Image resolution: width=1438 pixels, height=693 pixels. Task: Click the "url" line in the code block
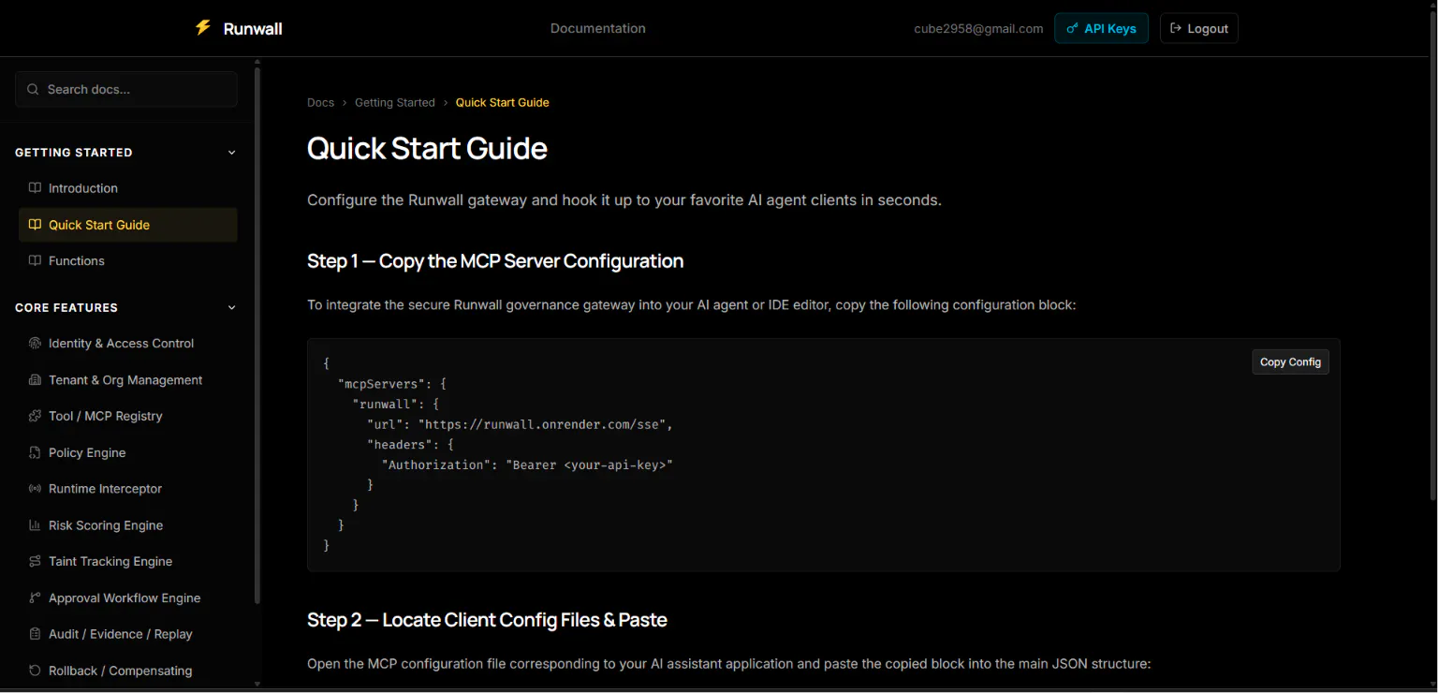[x=521, y=424]
